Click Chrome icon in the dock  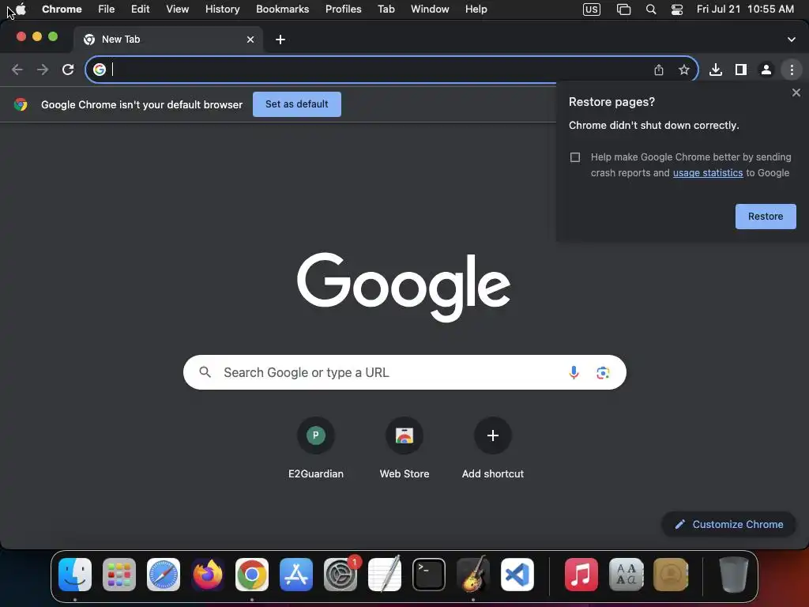(x=252, y=575)
